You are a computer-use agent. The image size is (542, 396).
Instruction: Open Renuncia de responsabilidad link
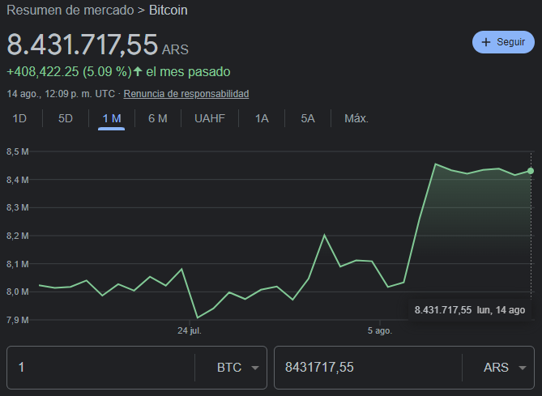pos(186,94)
